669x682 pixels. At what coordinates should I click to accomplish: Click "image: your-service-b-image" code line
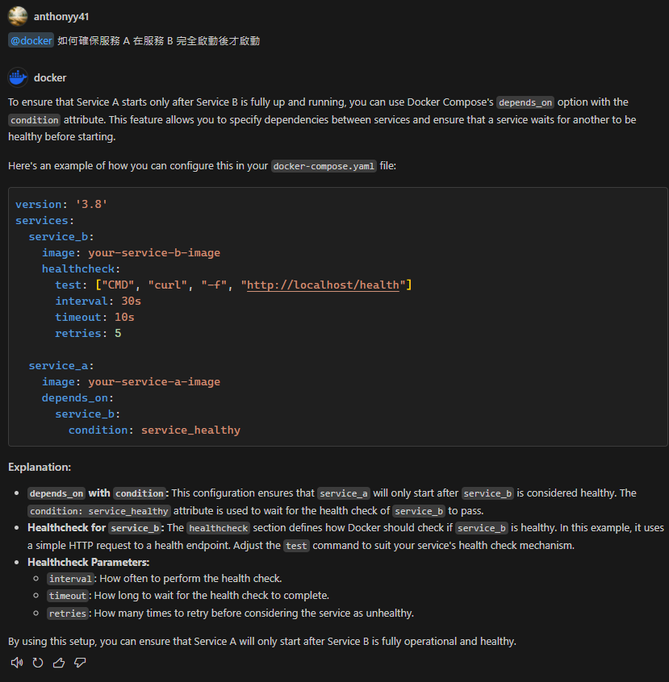tap(131, 252)
